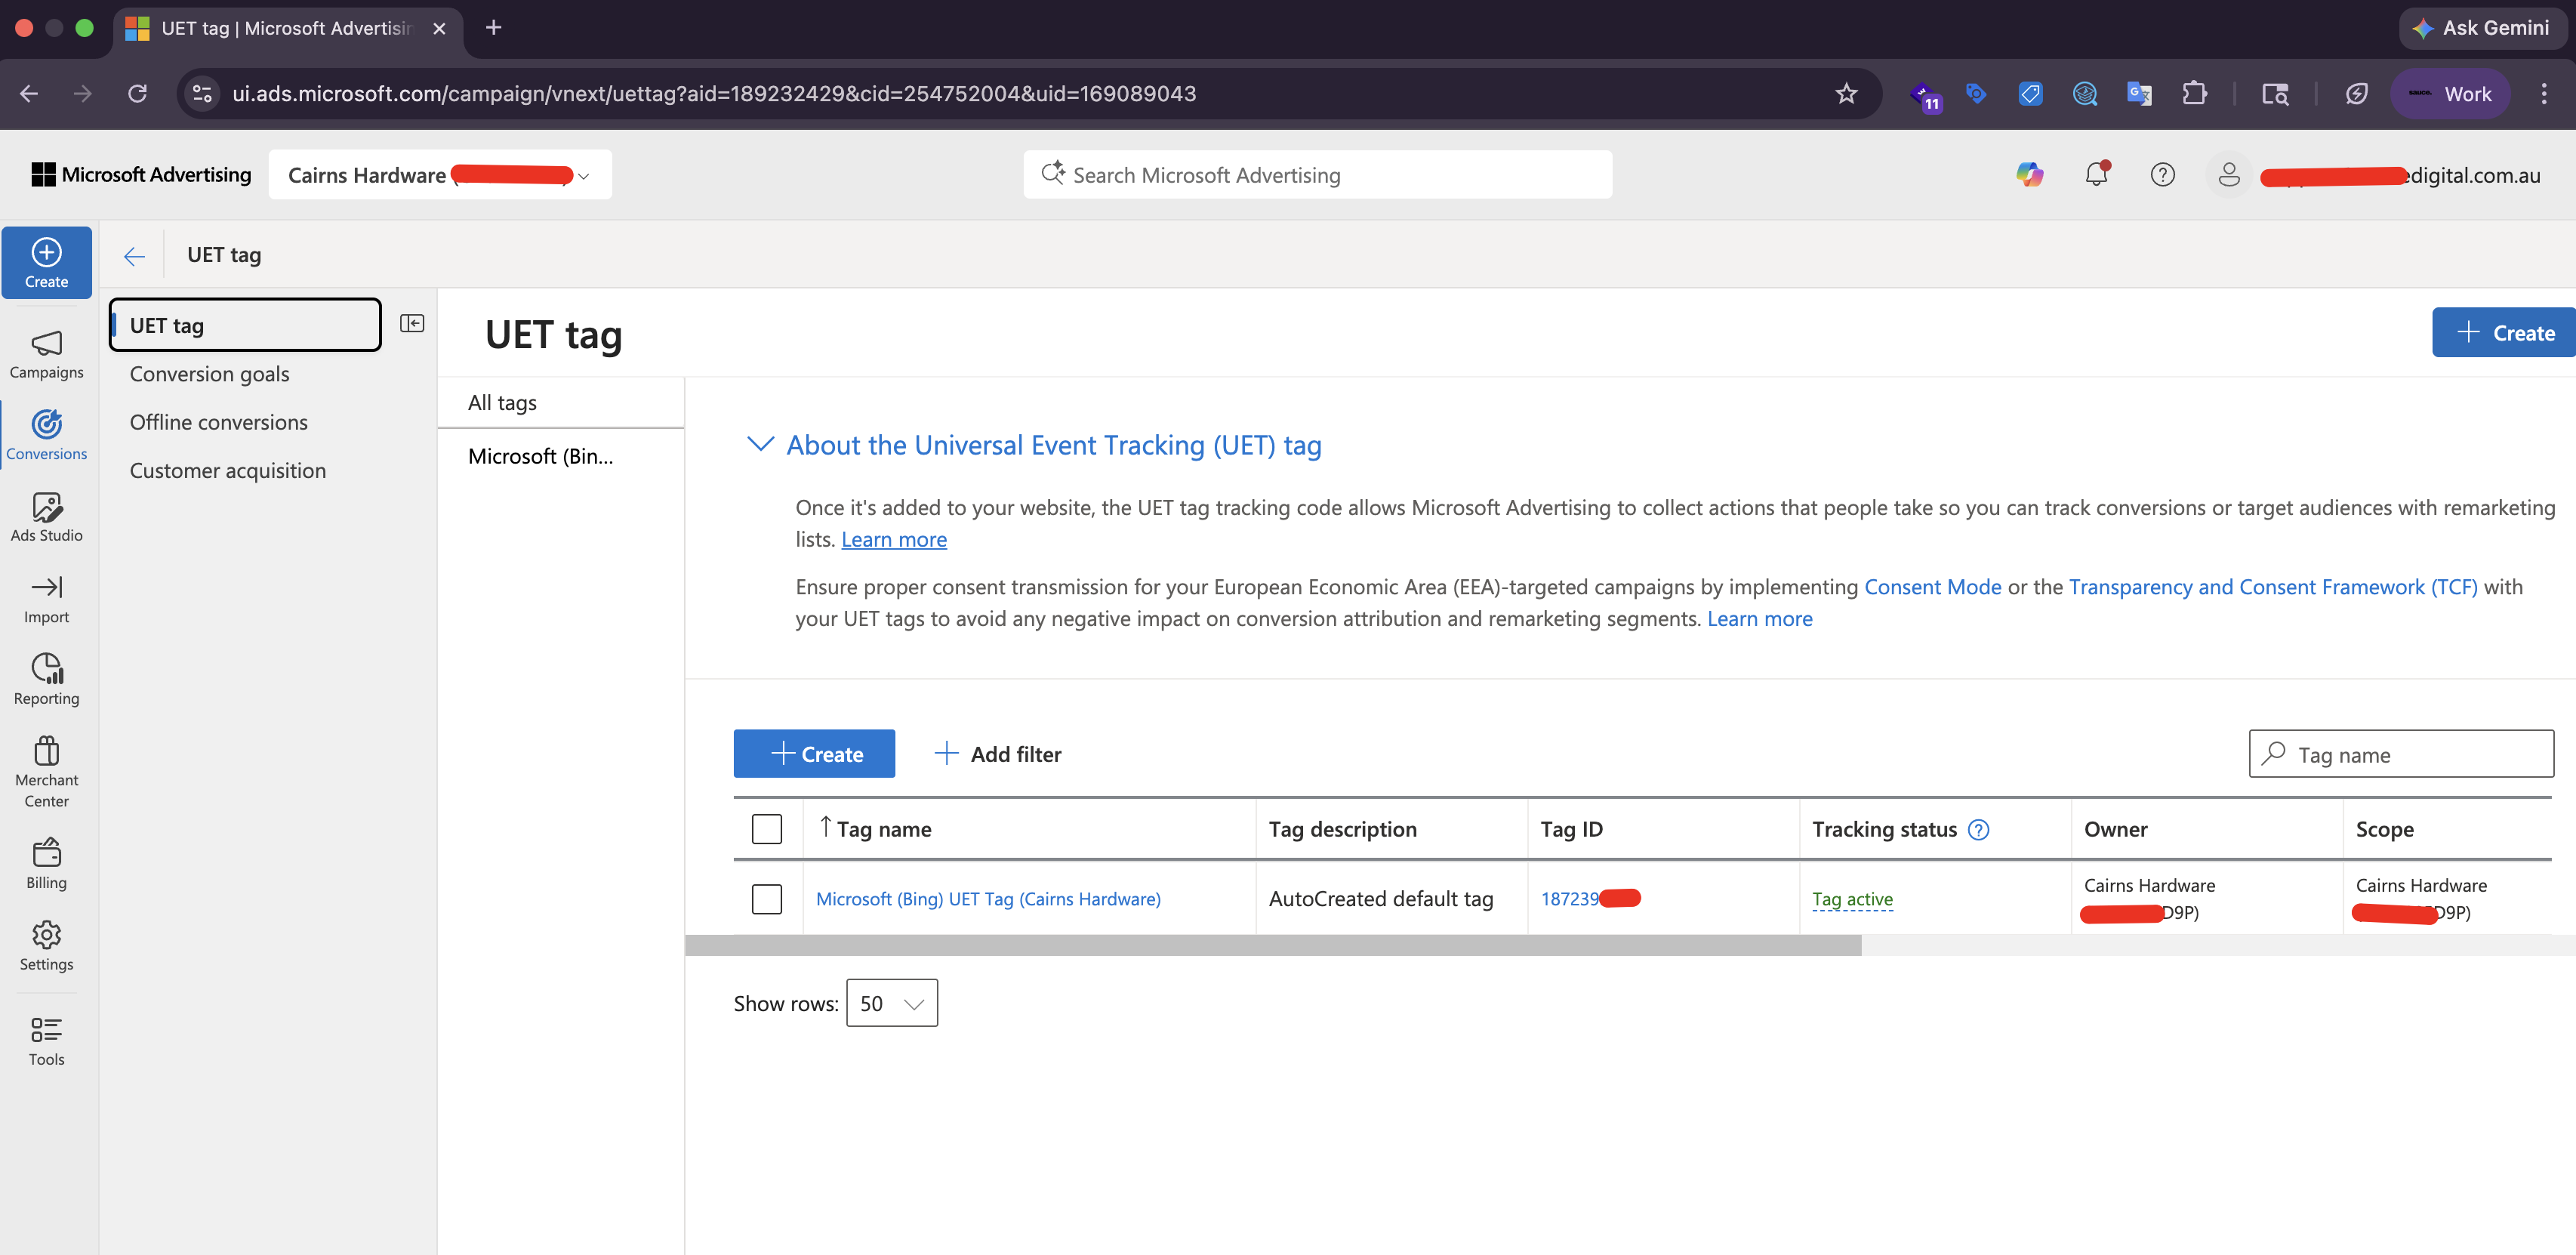Reload the page

tap(138, 94)
